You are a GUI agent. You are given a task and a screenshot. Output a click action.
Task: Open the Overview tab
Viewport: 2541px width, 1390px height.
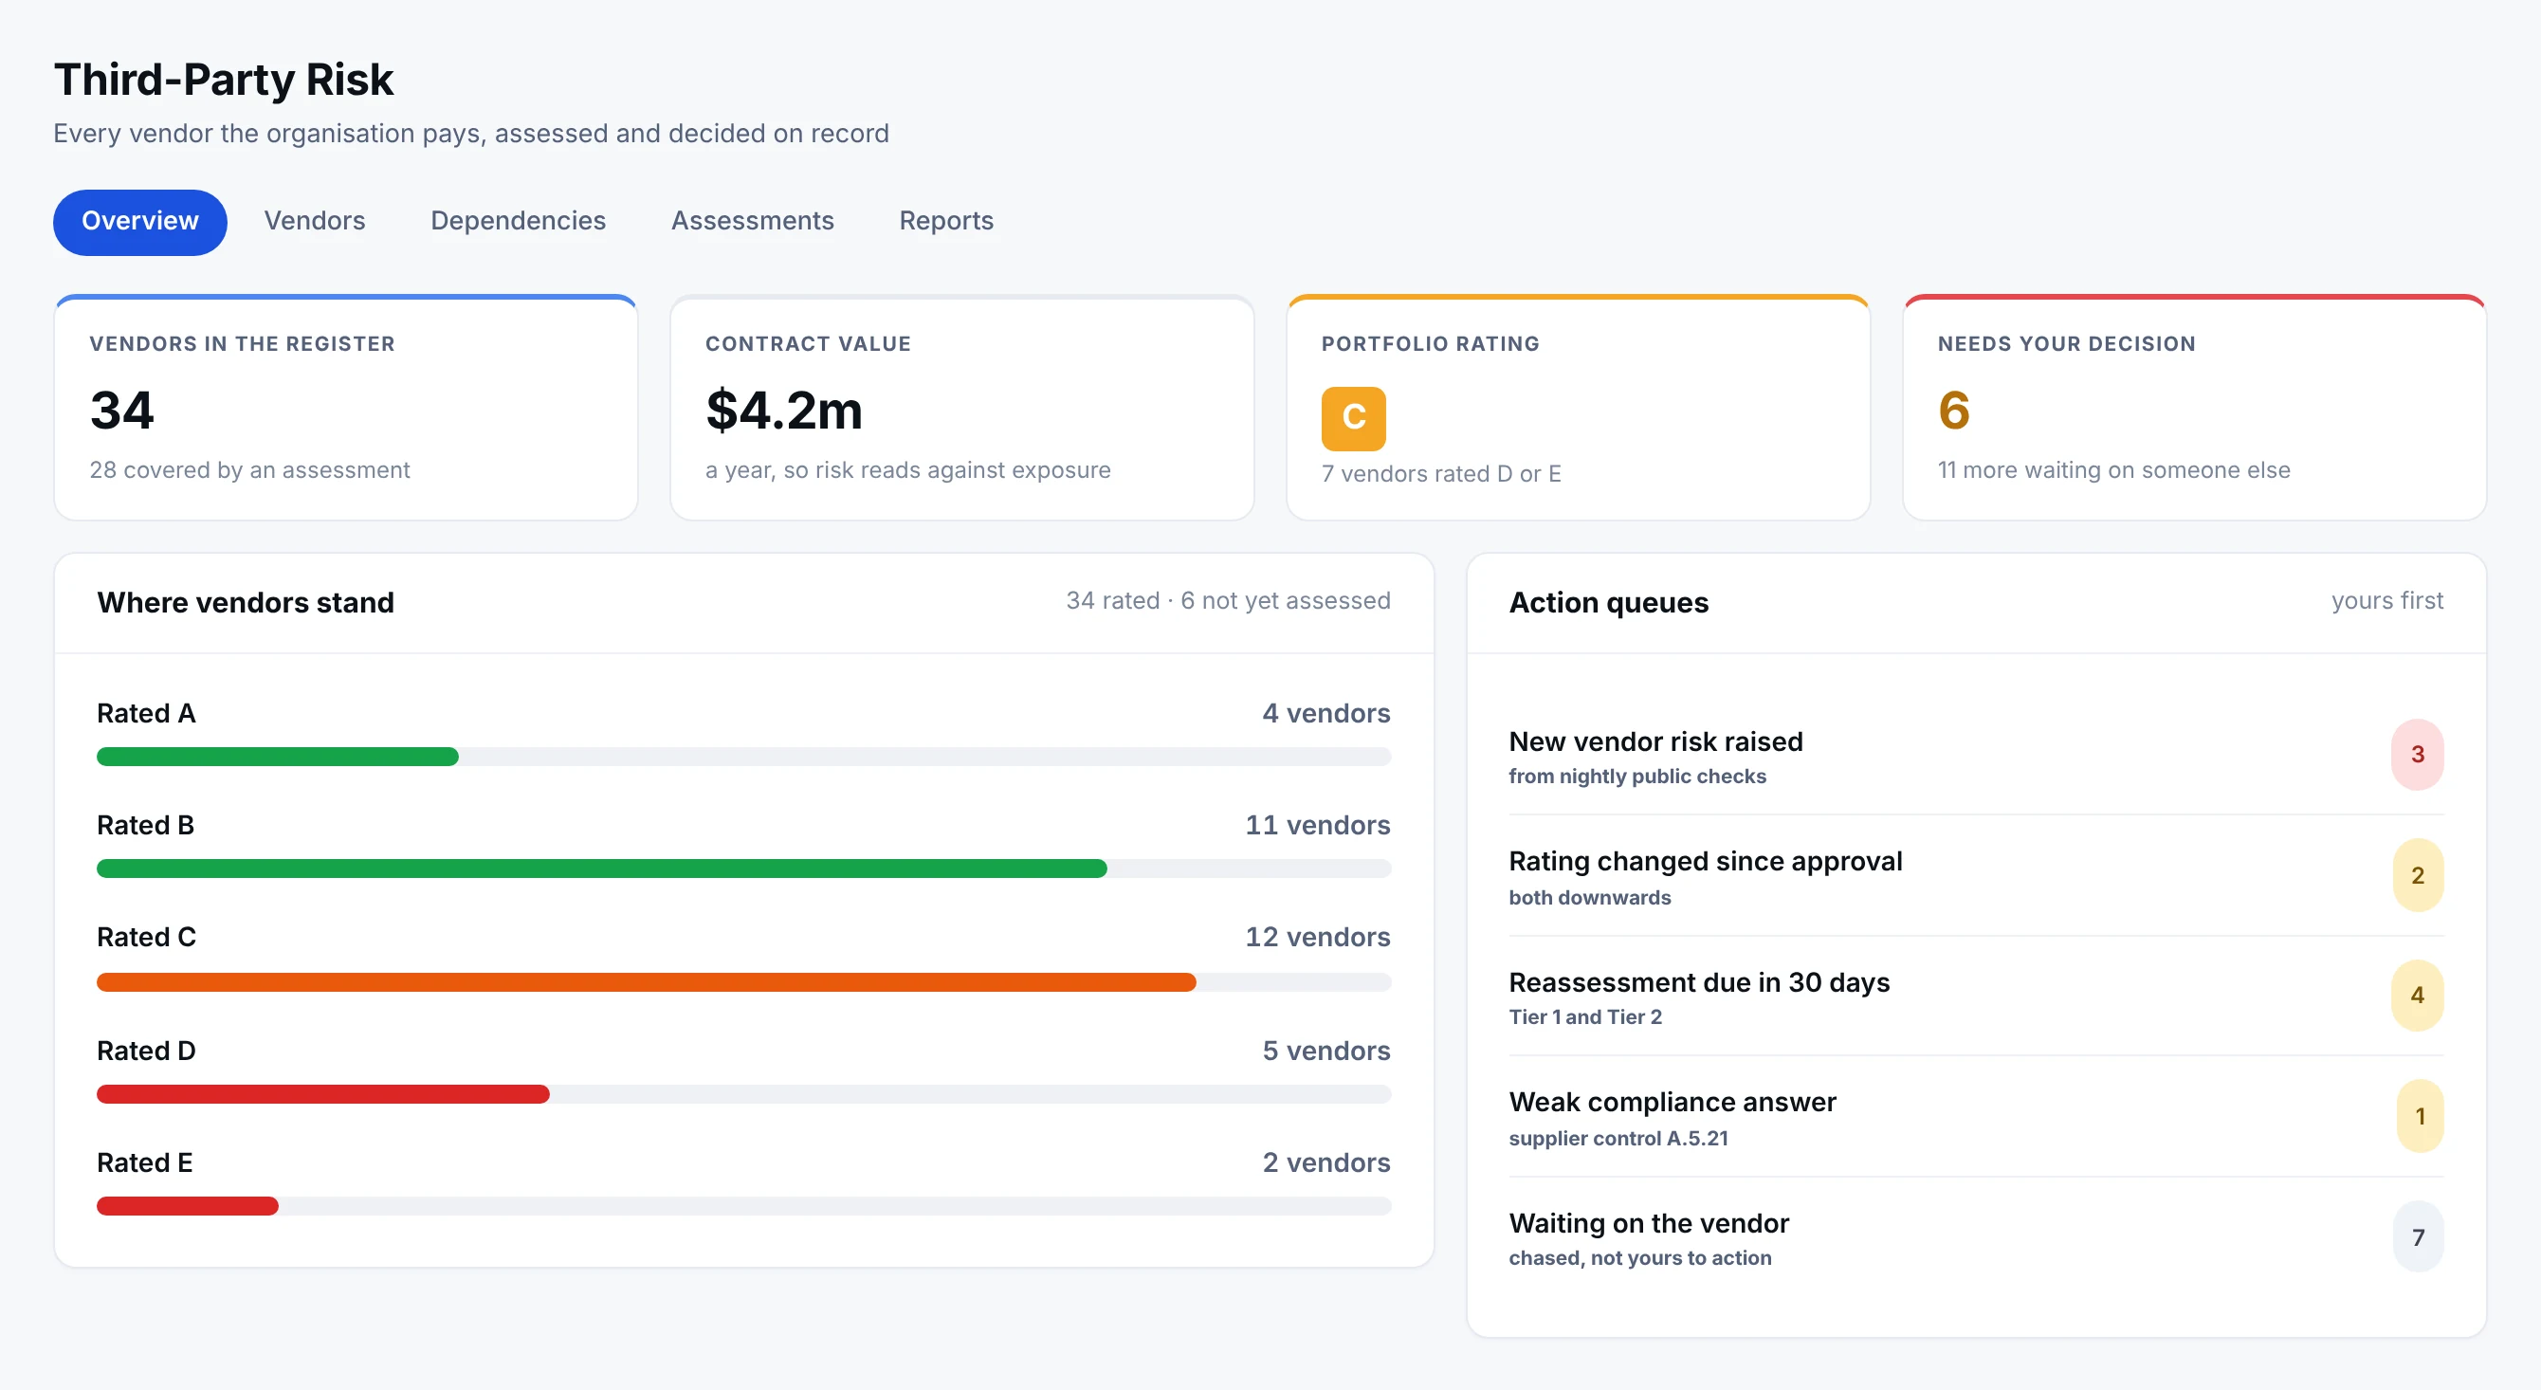(x=140, y=221)
